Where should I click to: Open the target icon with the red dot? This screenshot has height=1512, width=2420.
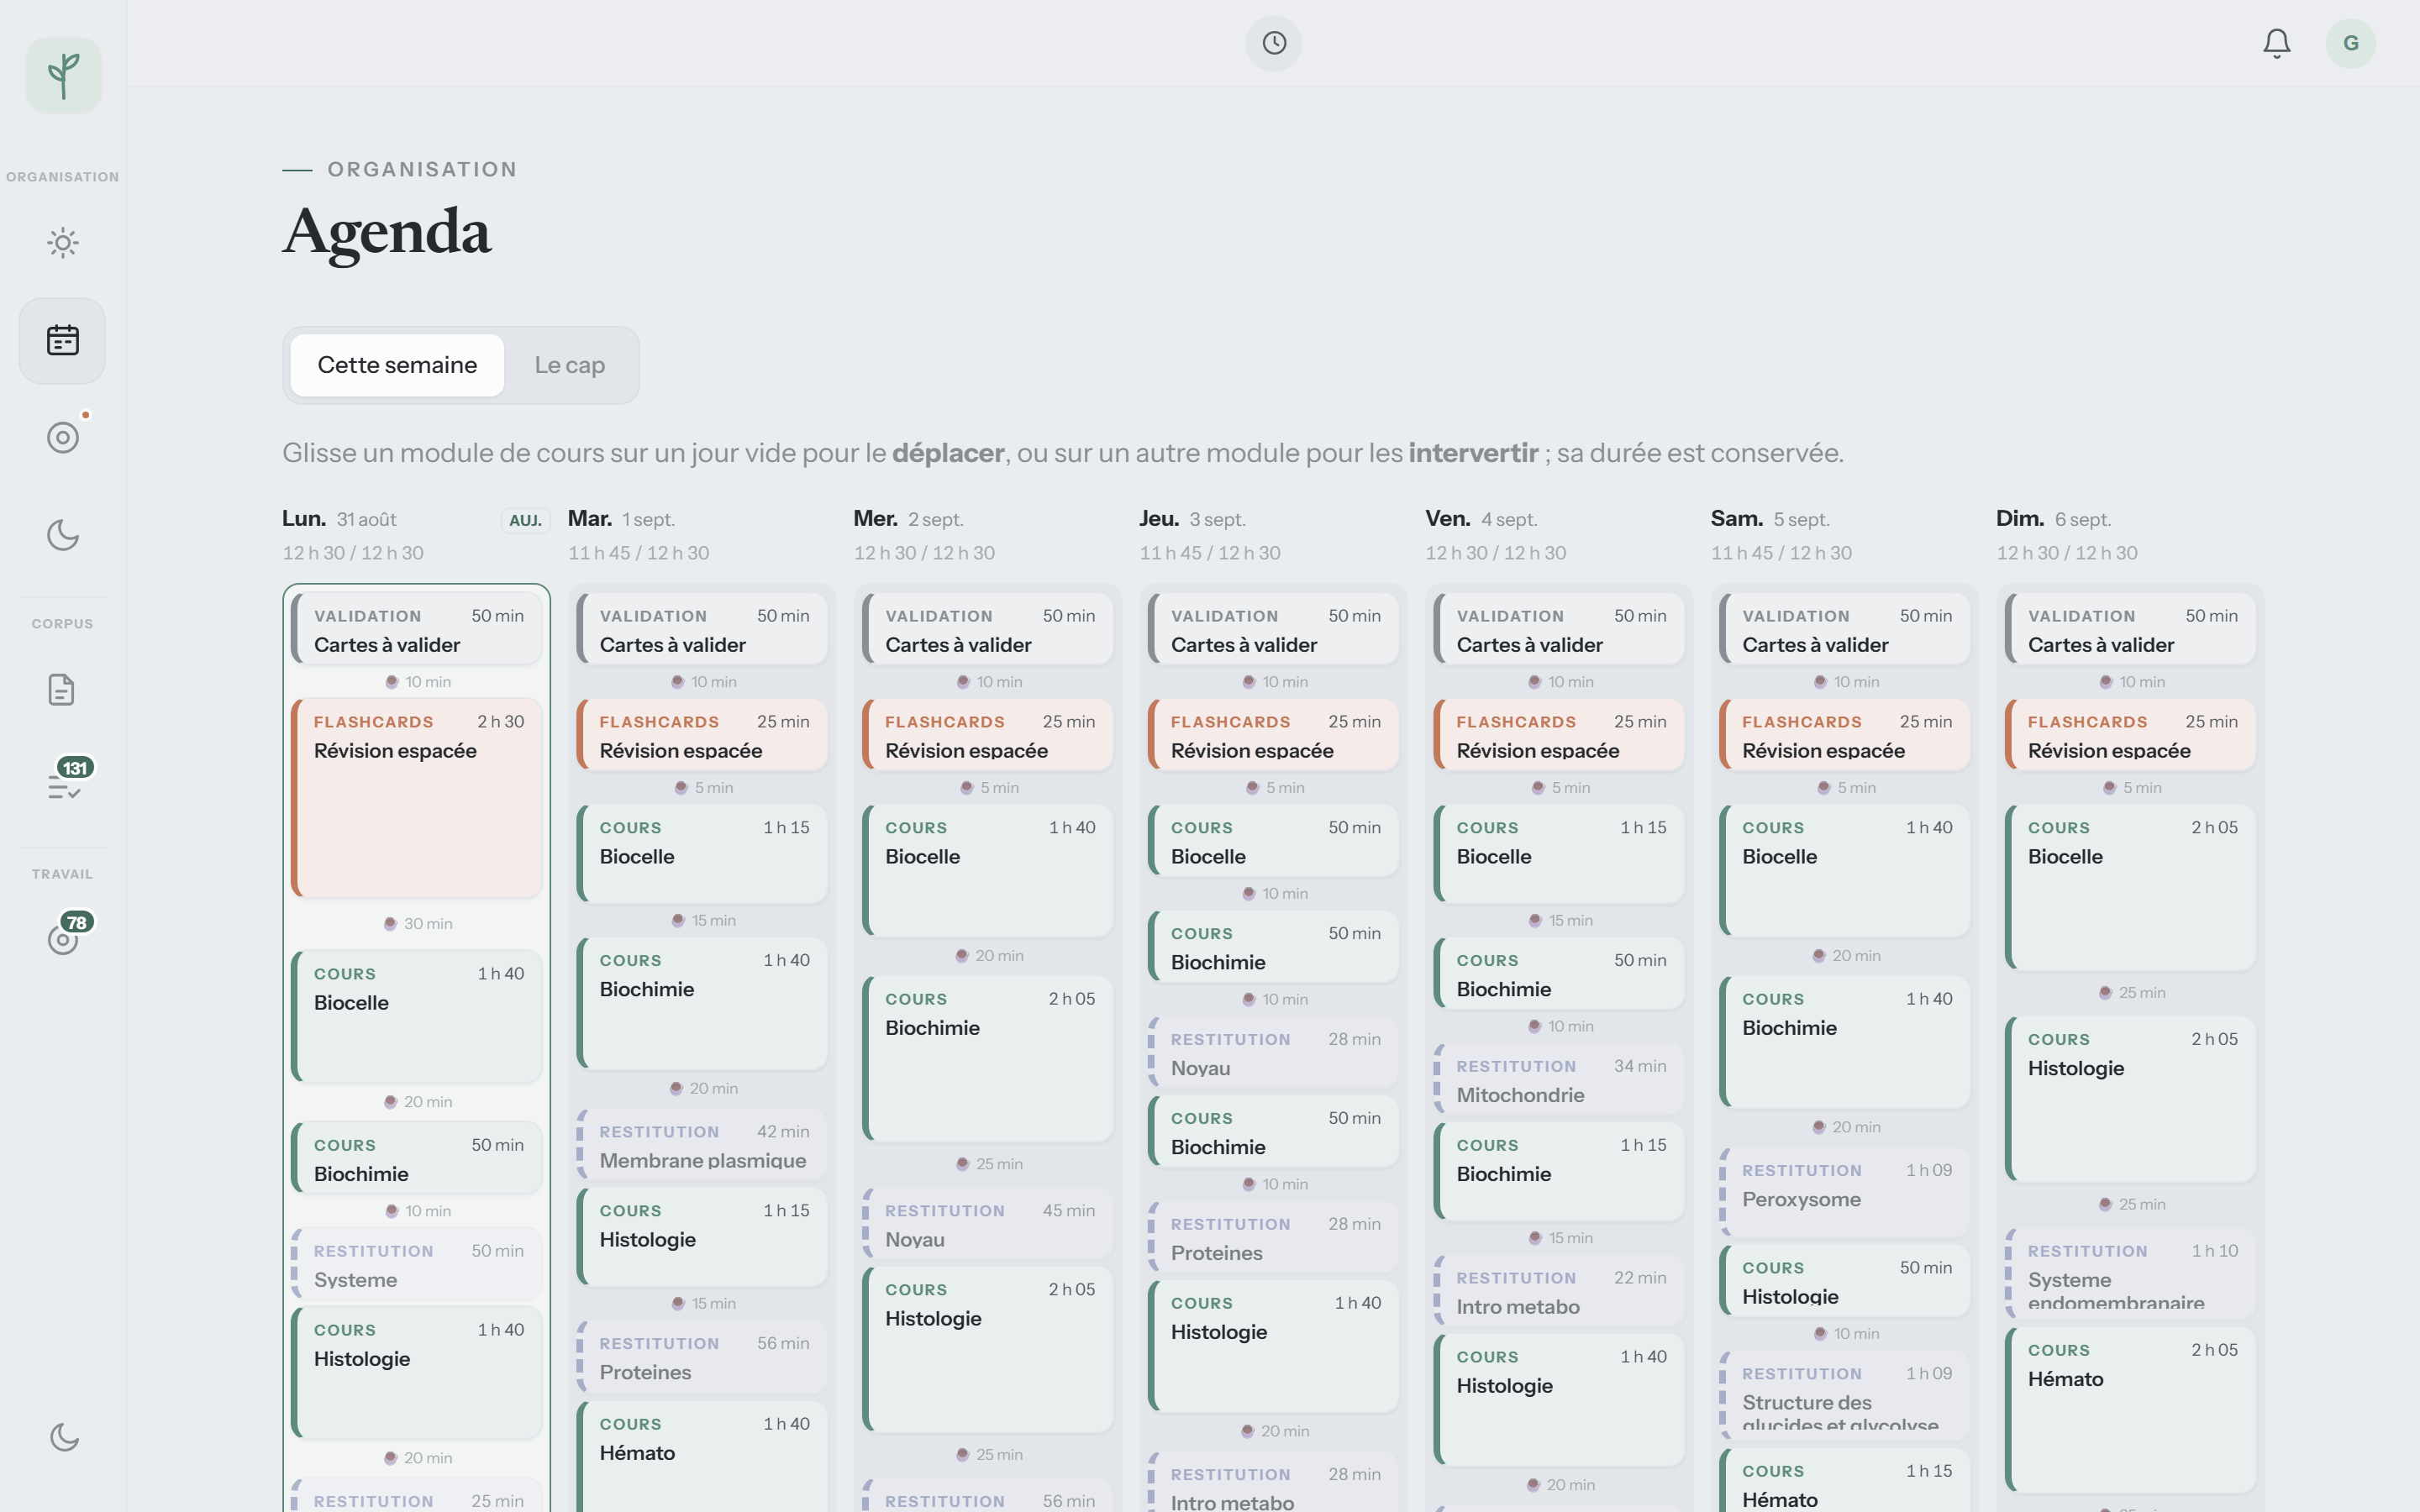[x=63, y=437]
